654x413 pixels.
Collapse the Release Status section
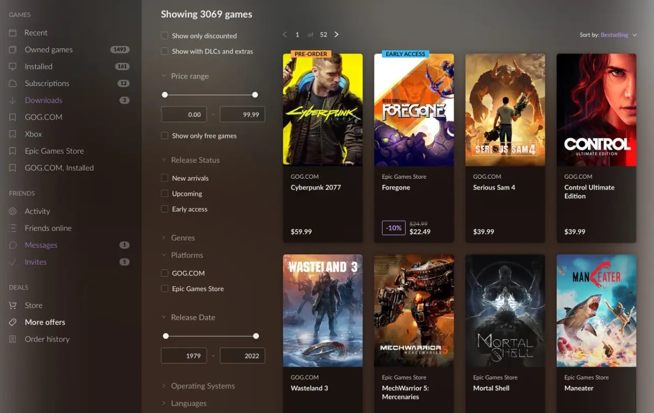click(191, 160)
